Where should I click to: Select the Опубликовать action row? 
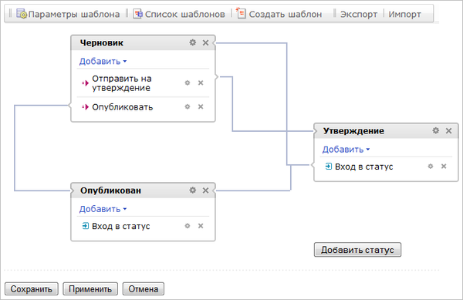point(143,106)
